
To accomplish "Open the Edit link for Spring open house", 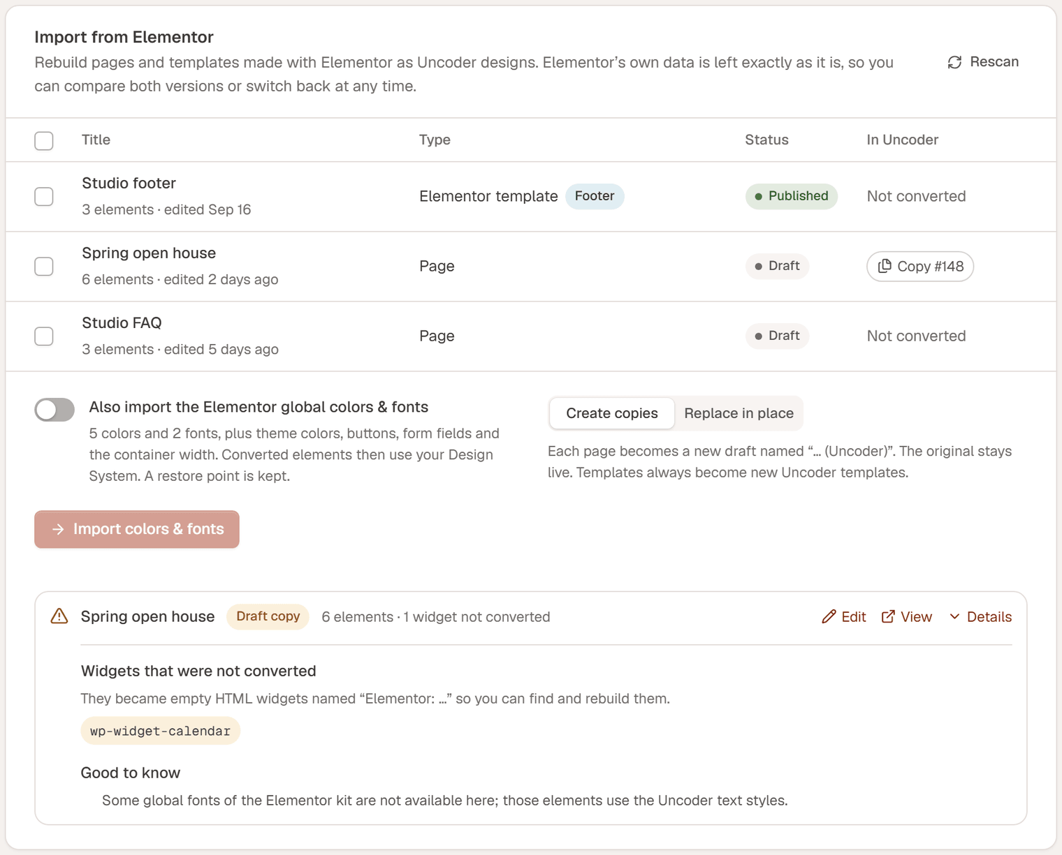I will click(x=844, y=617).
